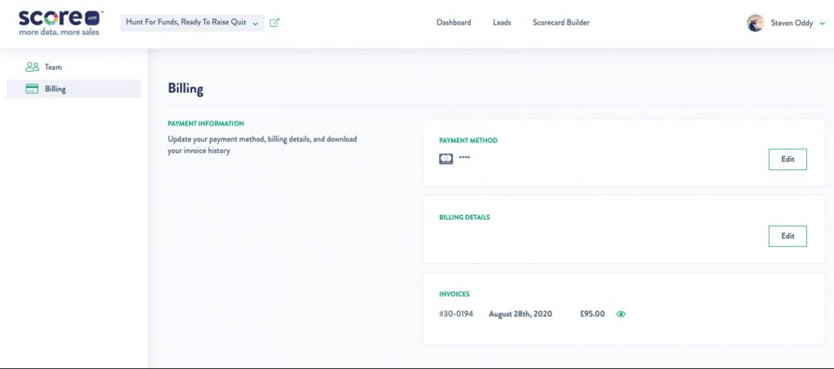This screenshot has width=834, height=369.
Task: Click the Billing card icon in sidebar
Action: (x=32, y=89)
